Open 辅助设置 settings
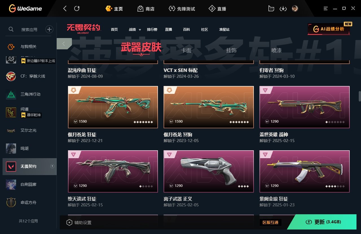Viewport: 361px width, 234px height. 79,222
